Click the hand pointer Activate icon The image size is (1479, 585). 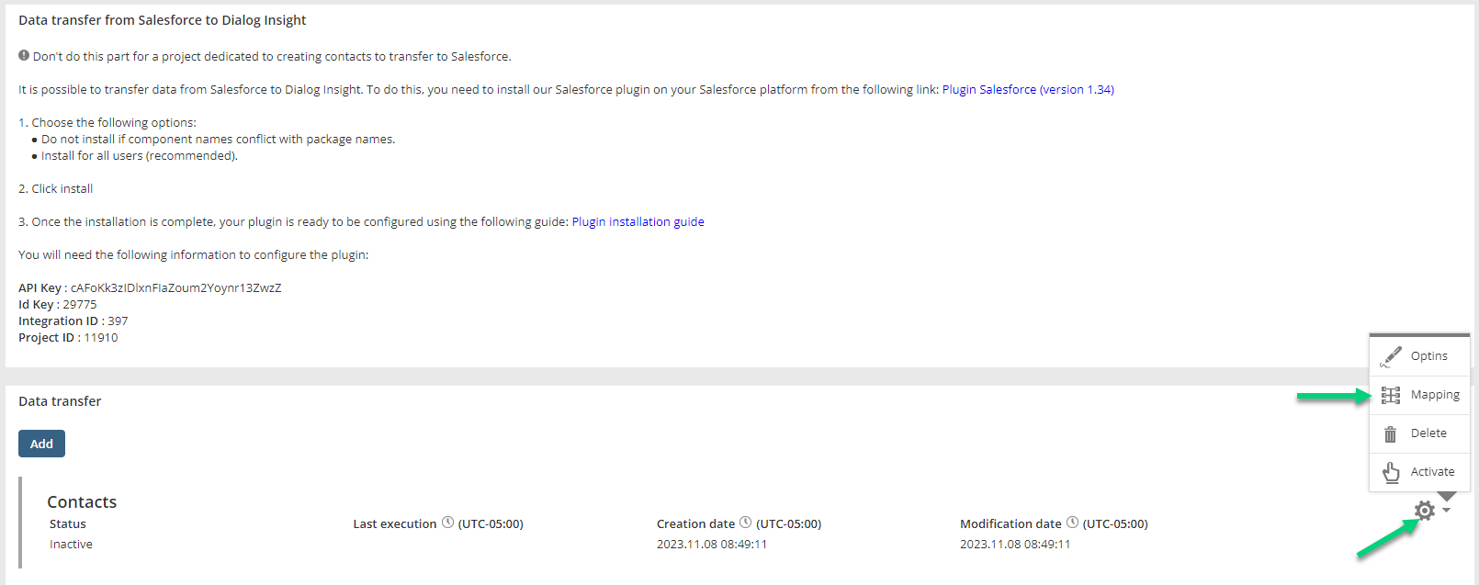coord(1391,472)
